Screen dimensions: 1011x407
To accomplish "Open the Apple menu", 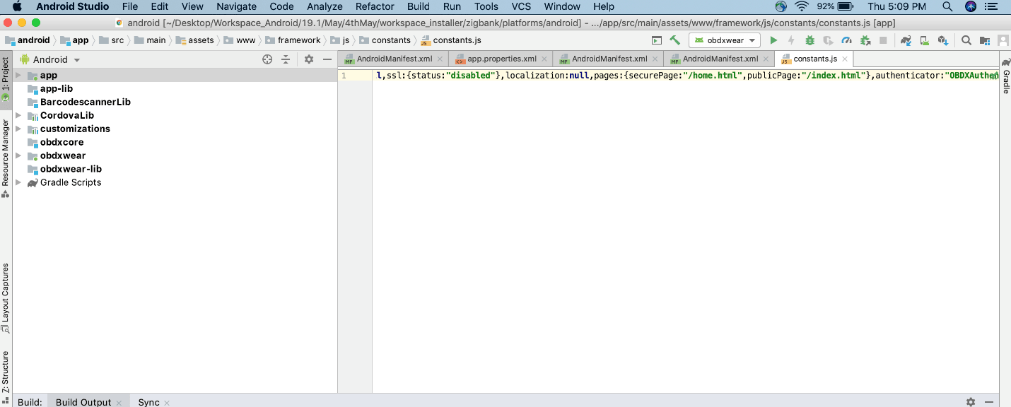I will click(17, 6).
